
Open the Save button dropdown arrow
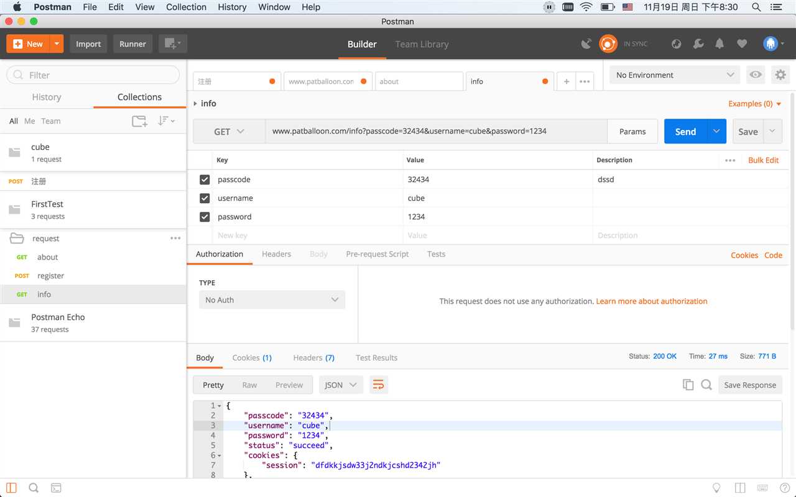tap(772, 132)
